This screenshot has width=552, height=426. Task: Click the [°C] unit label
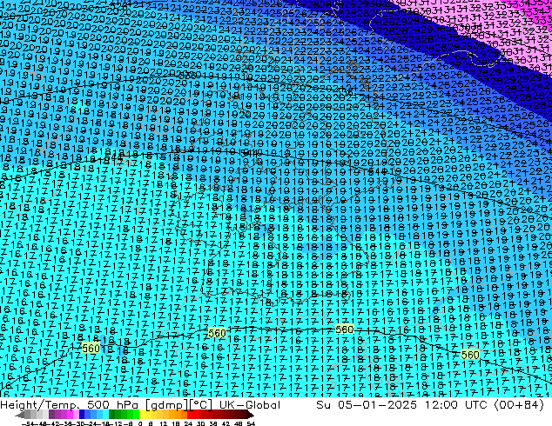click(x=201, y=405)
